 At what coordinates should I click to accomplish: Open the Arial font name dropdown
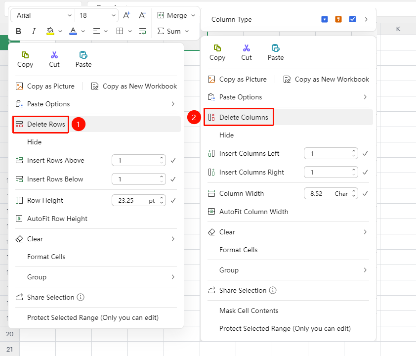(42, 15)
